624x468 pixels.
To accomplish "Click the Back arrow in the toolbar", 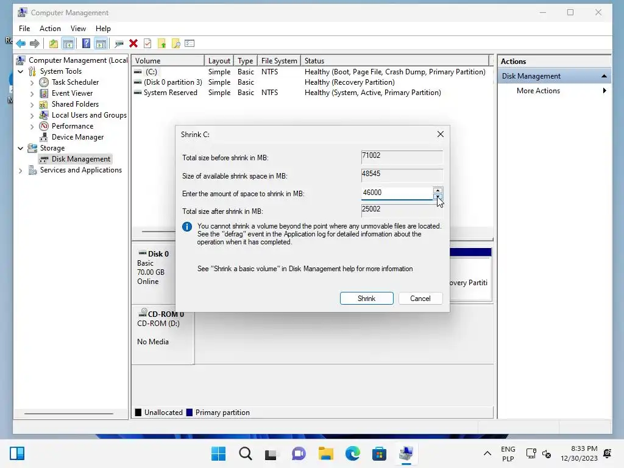I will point(21,43).
